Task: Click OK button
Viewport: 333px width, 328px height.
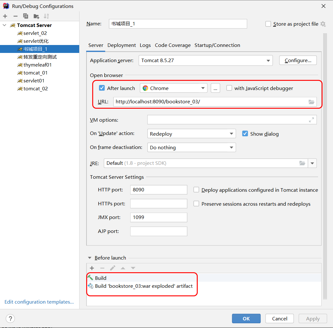Action: pos(247,318)
